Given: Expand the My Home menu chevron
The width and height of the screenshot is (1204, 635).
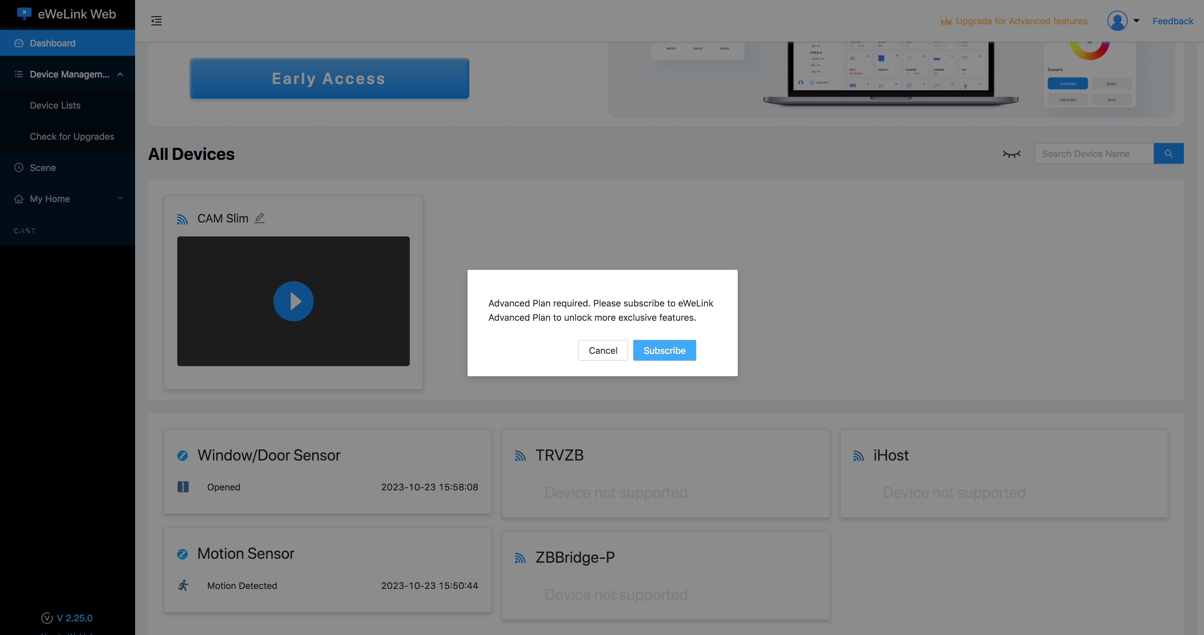Looking at the screenshot, I should 120,198.
